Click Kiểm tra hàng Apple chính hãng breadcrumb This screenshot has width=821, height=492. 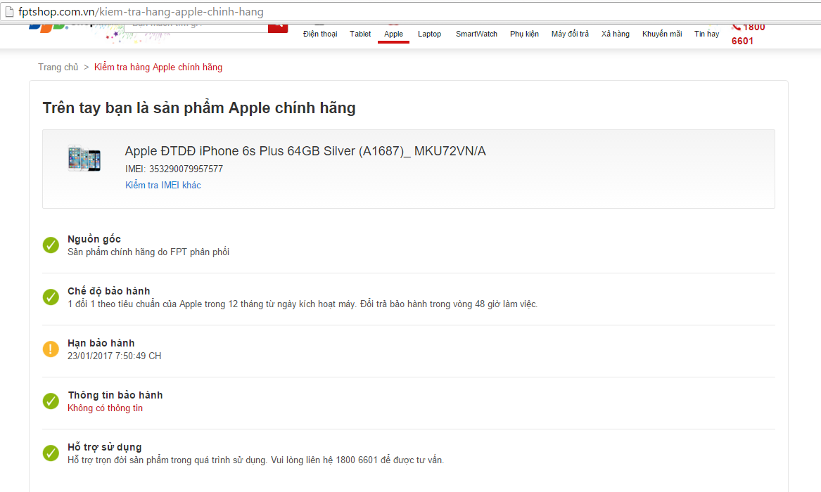pos(158,67)
